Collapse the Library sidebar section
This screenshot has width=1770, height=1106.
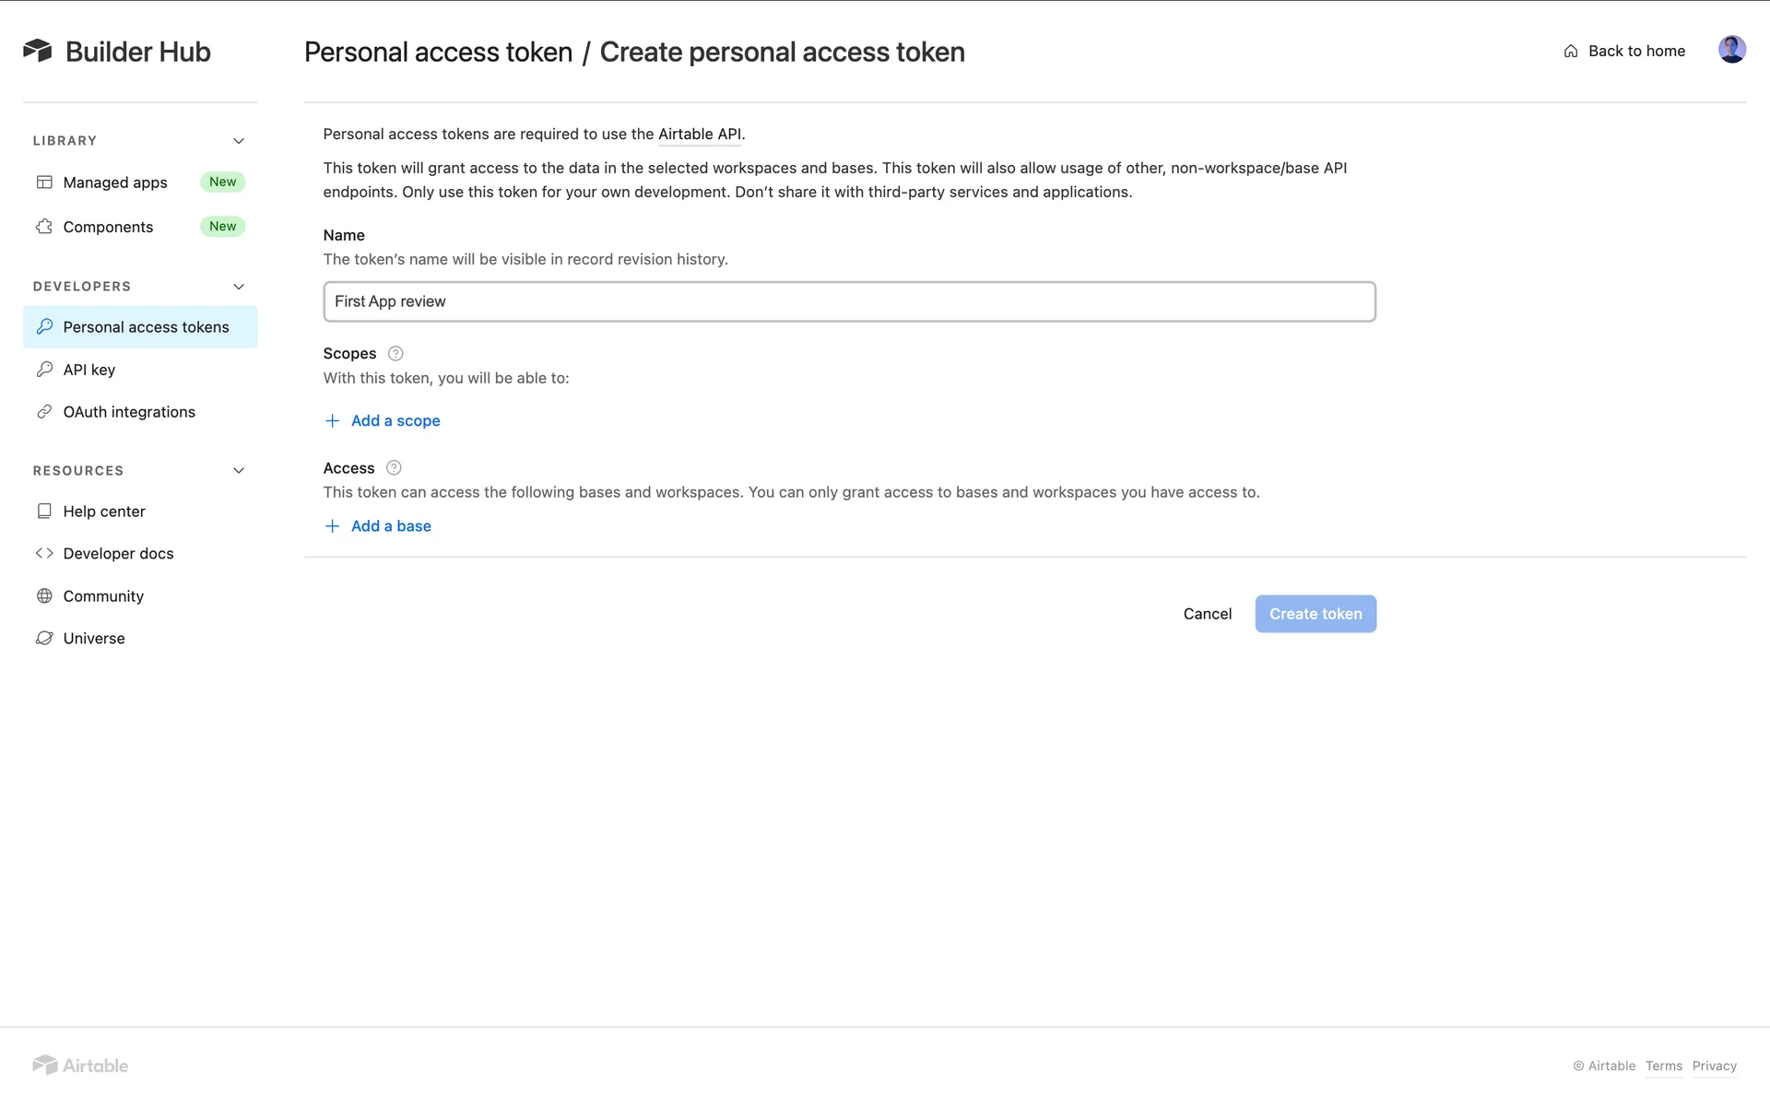[239, 141]
